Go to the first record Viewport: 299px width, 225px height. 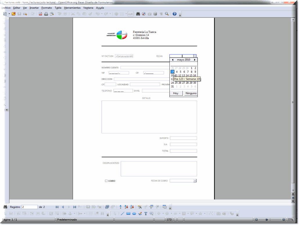[x=57, y=207]
